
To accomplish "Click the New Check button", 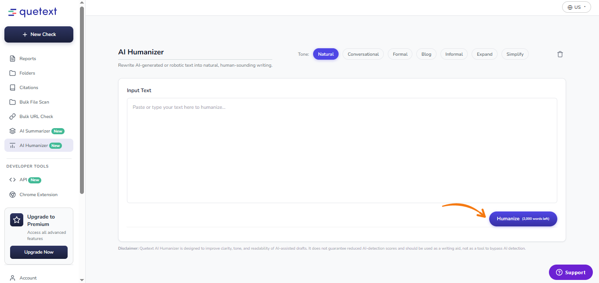I will [39, 34].
